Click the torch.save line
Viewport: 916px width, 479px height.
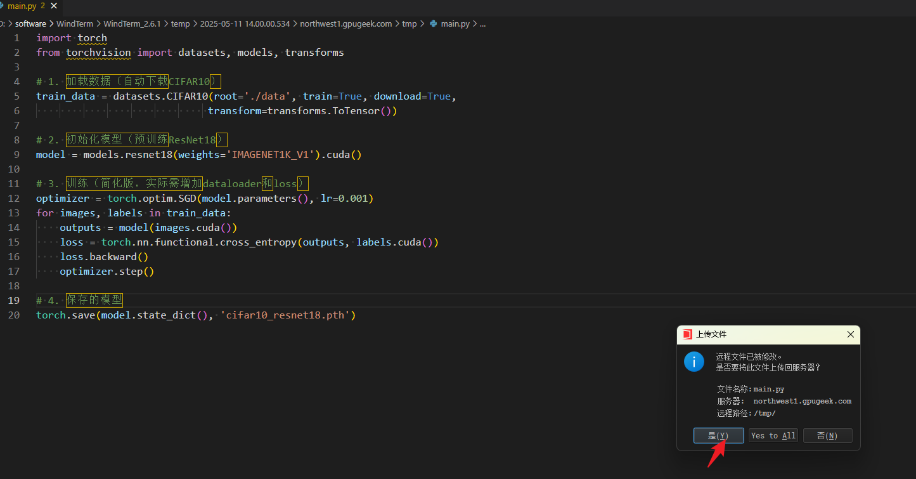click(196, 315)
